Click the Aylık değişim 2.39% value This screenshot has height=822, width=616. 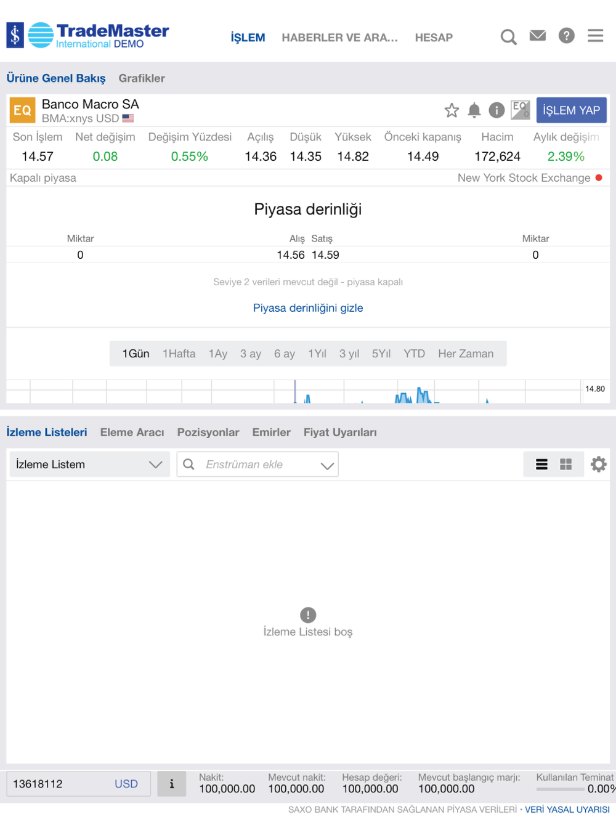566,157
